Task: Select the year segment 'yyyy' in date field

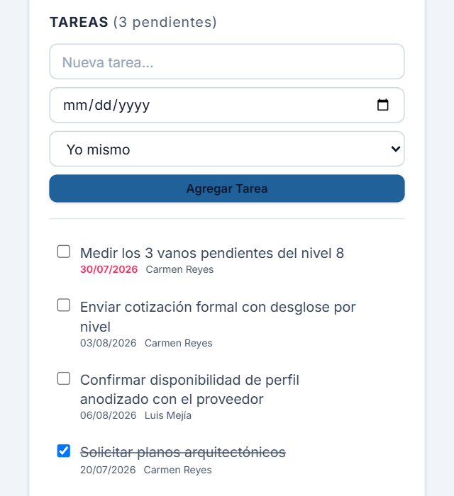Action: click(134, 106)
